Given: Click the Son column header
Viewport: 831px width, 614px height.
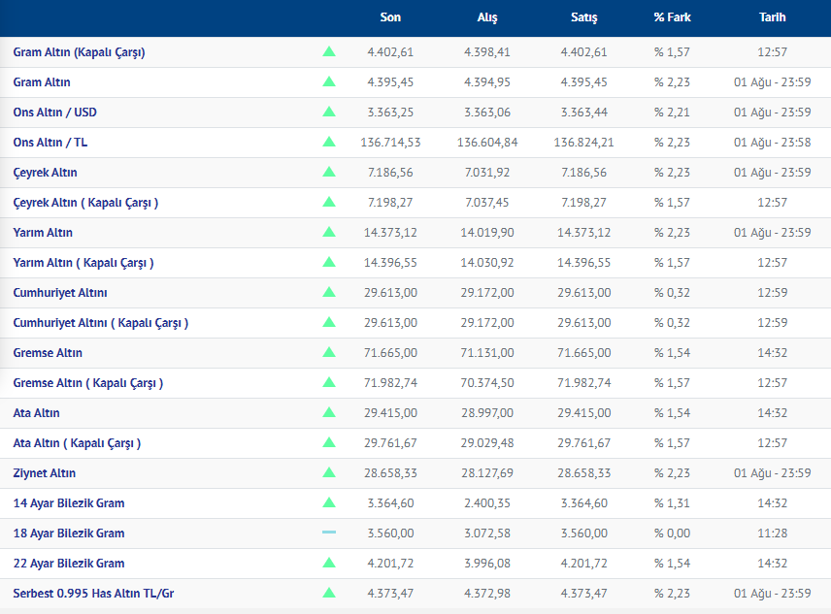Looking at the screenshot, I should (x=390, y=17).
